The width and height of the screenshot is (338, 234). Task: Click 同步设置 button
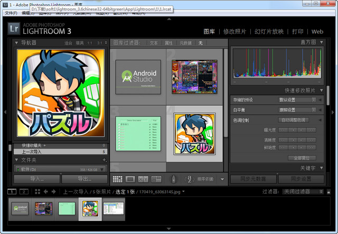click(301, 179)
